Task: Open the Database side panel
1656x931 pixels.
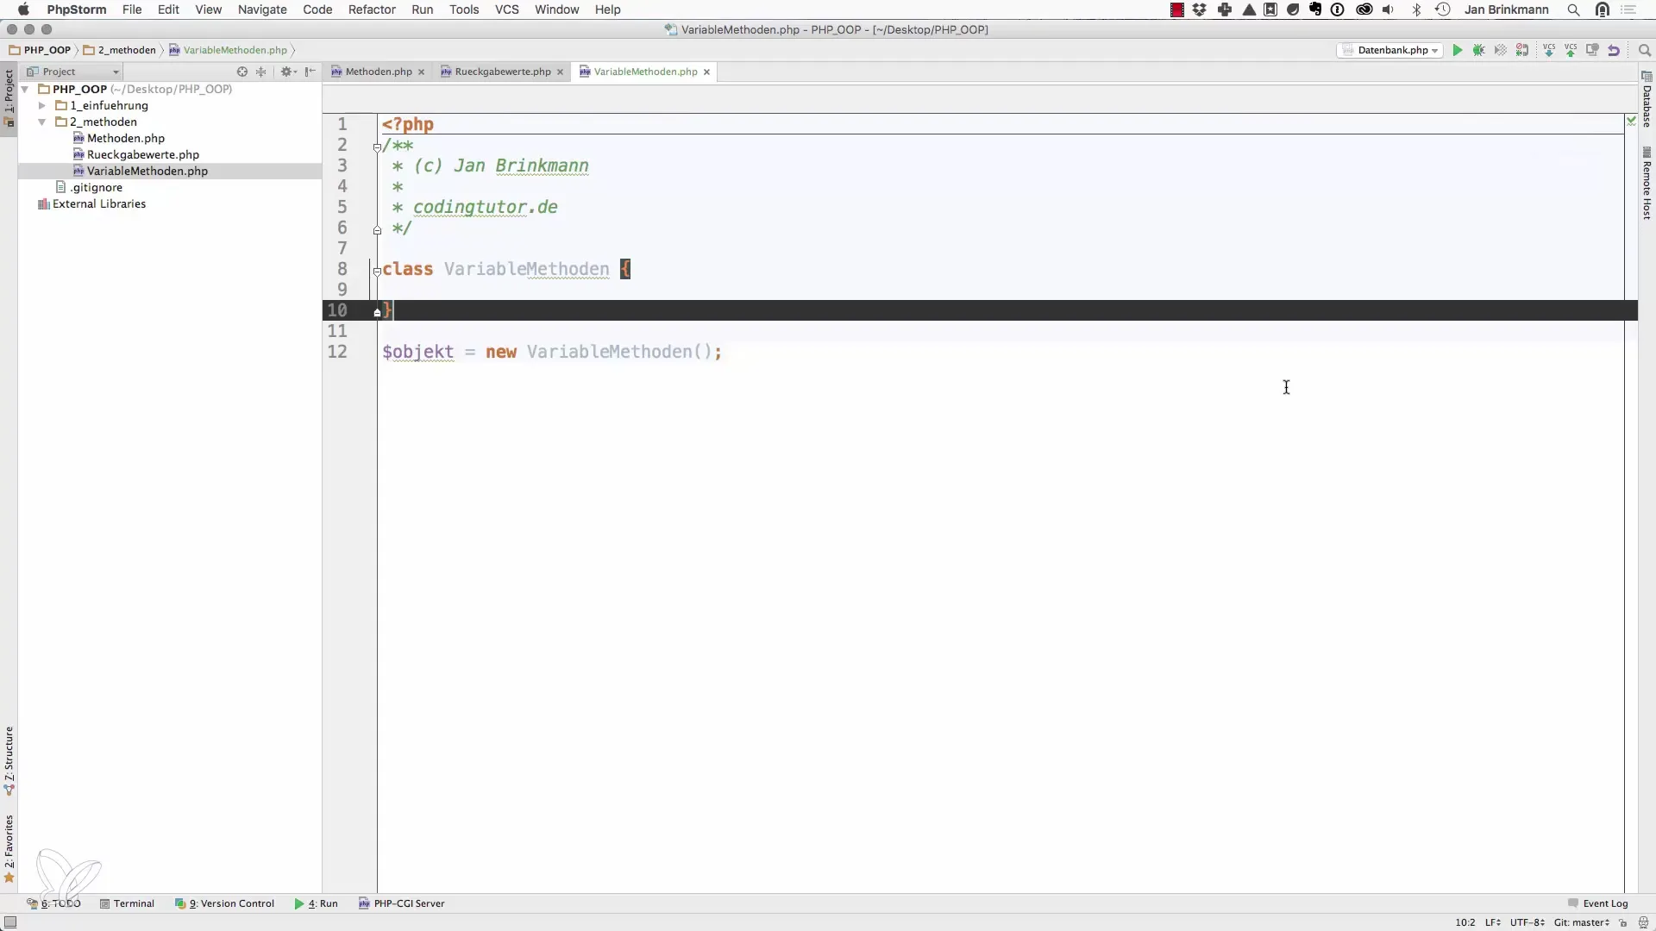Action: pyautogui.click(x=1647, y=100)
